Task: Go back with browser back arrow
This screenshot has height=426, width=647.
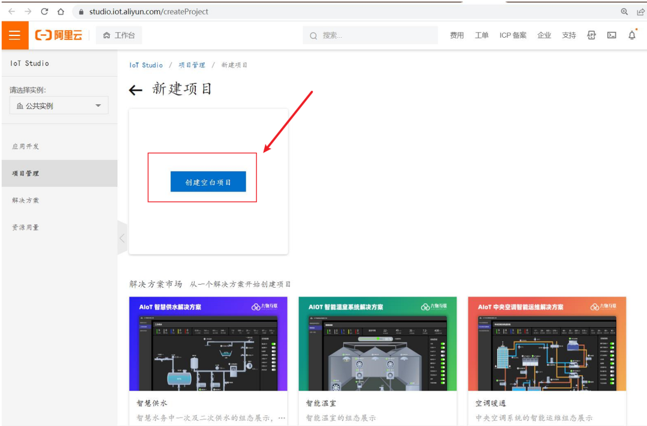Action: click(x=11, y=11)
